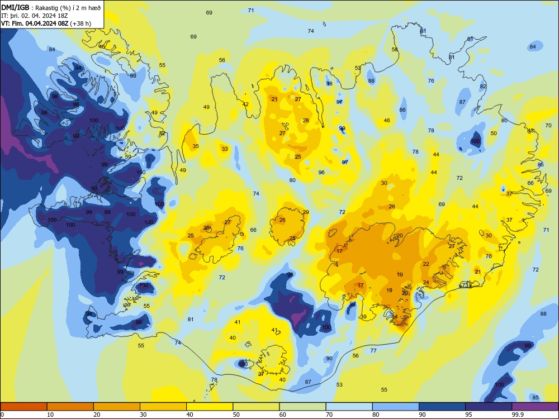The height and width of the screenshot is (419, 559).
Task: Click the '99.9' label on the color scale
Action: (x=517, y=415)
